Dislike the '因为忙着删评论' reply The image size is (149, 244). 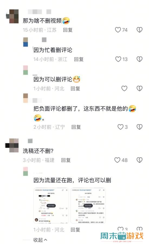(140, 59)
